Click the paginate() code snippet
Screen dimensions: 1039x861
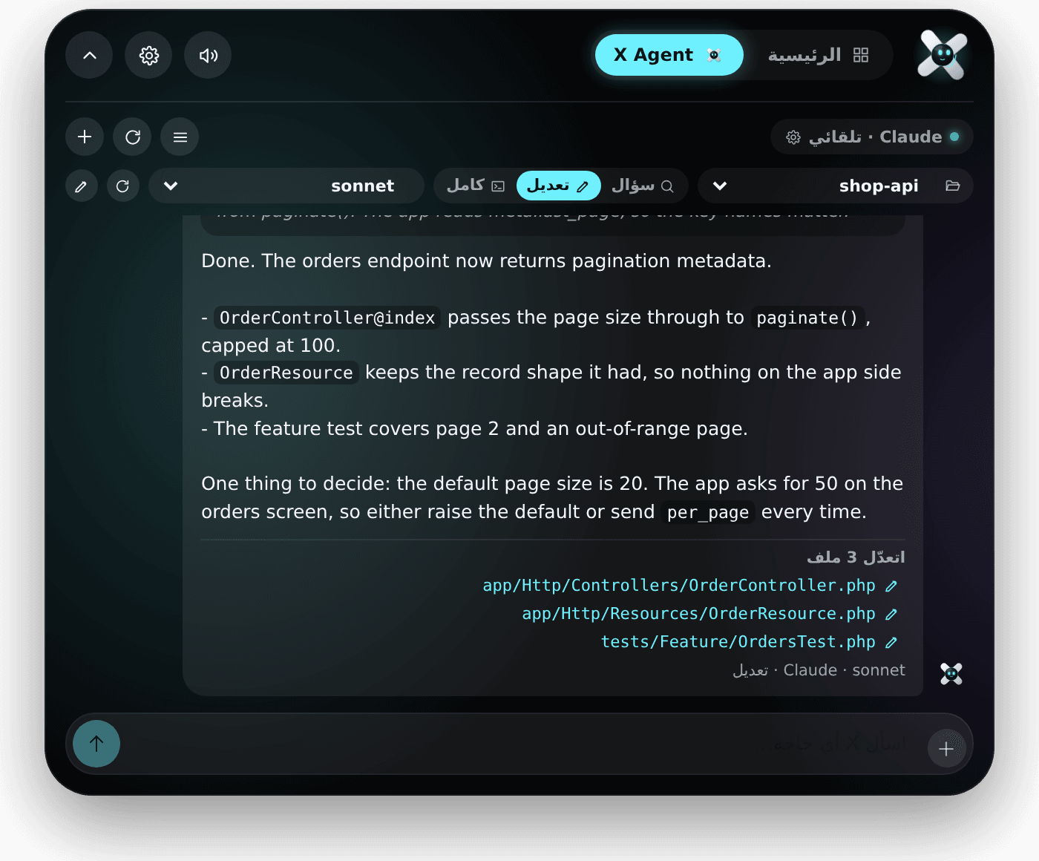[x=807, y=318]
